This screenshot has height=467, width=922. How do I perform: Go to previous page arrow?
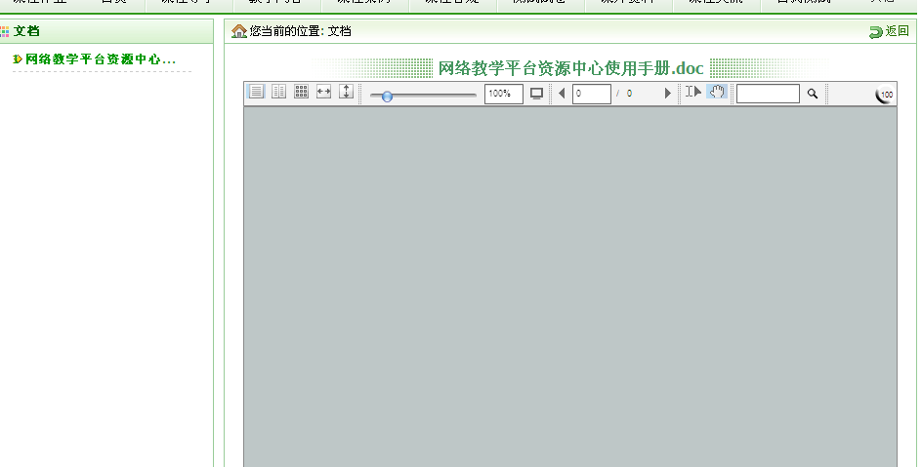(562, 94)
